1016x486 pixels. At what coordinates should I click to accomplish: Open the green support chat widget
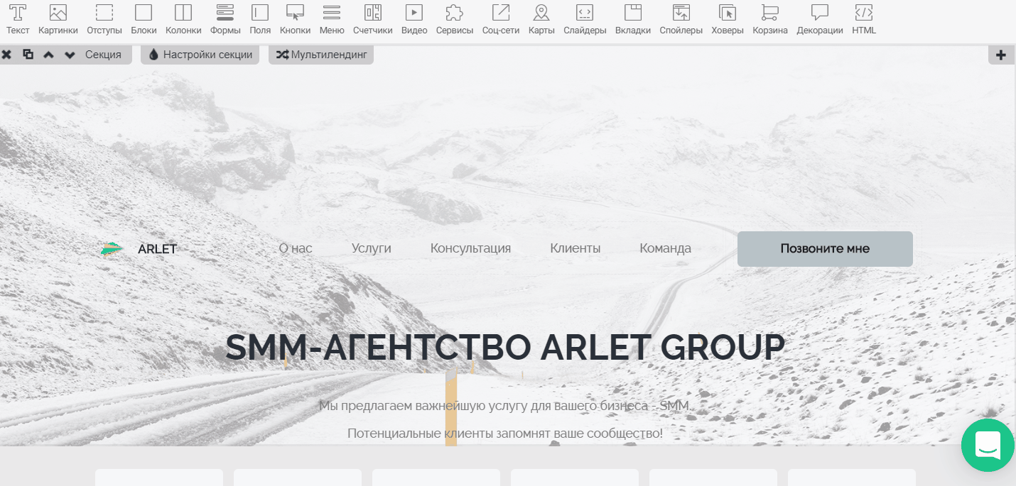click(988, 445)
